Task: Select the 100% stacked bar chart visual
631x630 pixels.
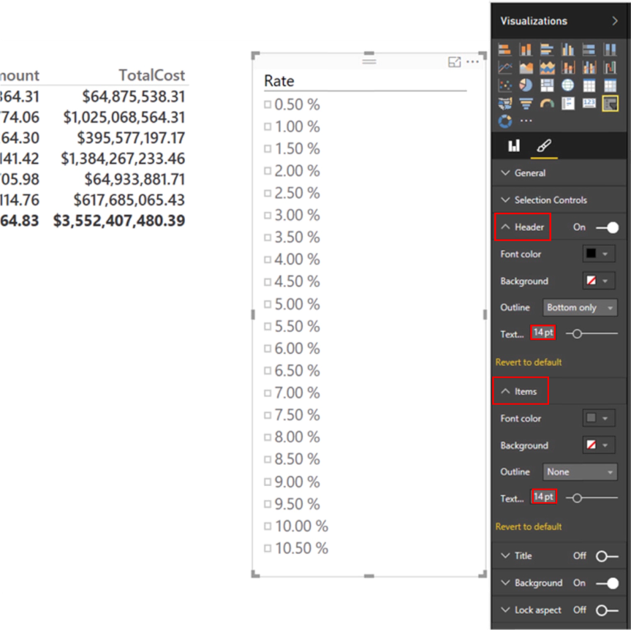Action: click(x=589, y=50)
